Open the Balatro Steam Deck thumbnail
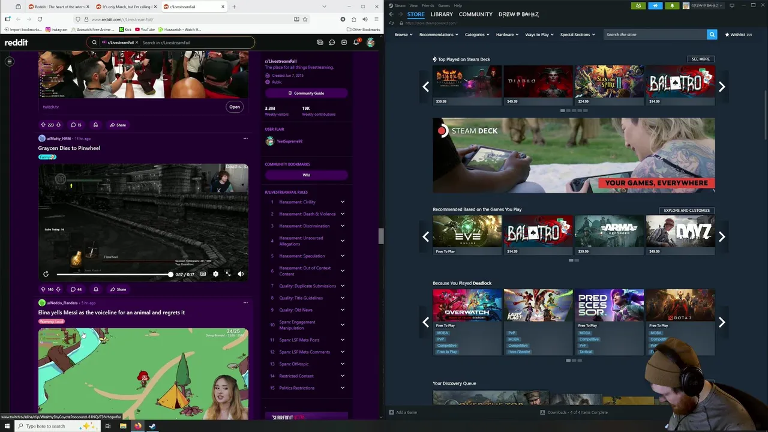The width and height of the screenshot is (768, 432). coord(680,85)
